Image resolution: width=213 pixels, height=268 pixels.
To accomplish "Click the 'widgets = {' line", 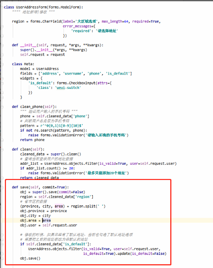I will click(31, 78).
